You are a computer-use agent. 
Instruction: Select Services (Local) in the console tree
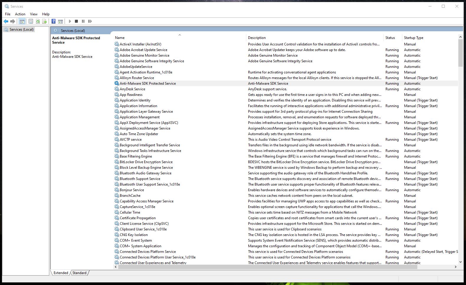(22, 30)
